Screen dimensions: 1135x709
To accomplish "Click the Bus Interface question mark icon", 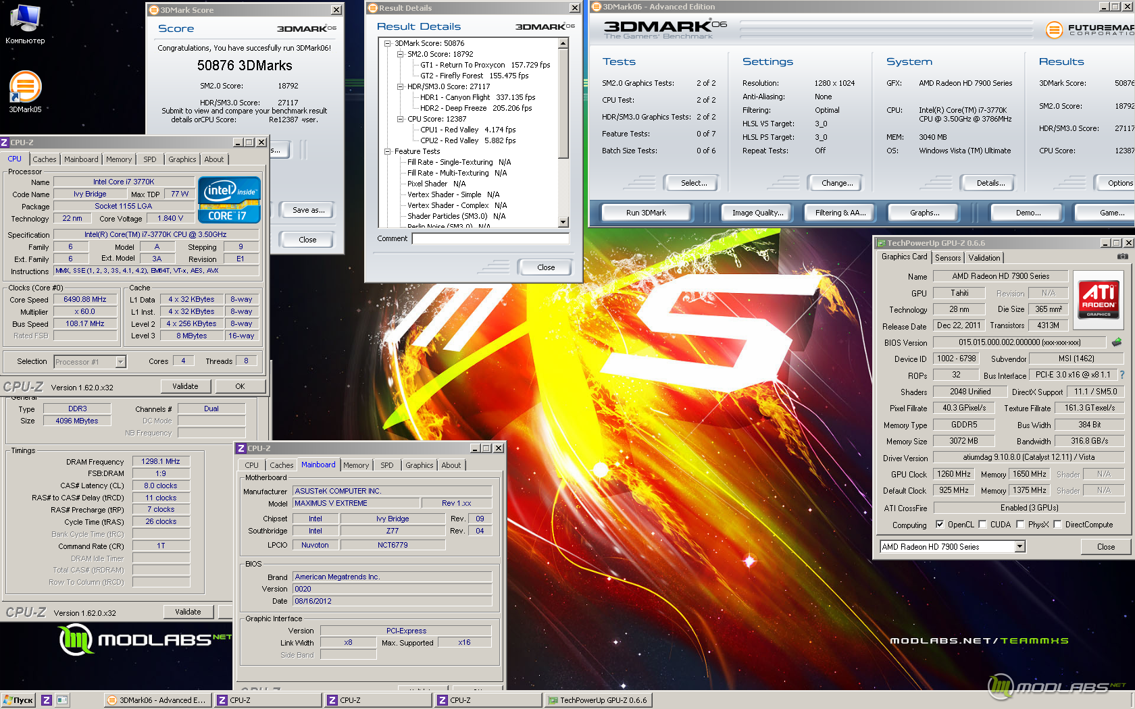I will tap(1121, 375).
